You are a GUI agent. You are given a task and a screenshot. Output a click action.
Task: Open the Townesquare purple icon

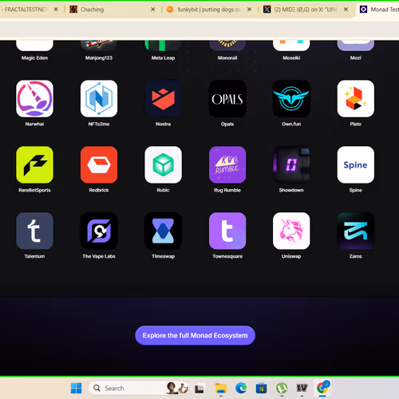[227, 231]
